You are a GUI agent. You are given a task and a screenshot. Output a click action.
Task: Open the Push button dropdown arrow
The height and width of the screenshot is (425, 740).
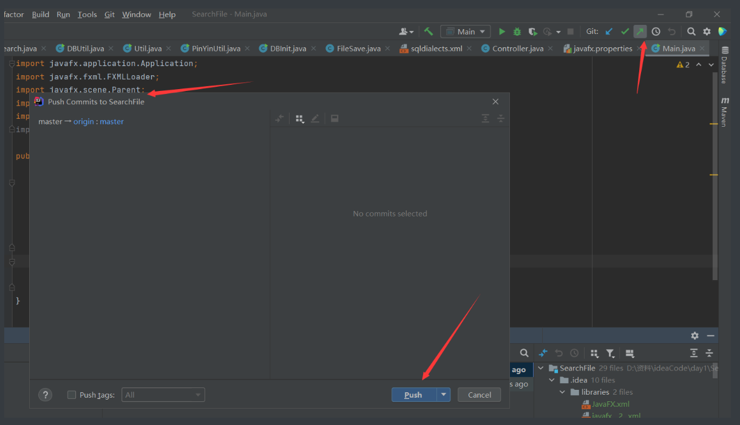click(444, 395)
